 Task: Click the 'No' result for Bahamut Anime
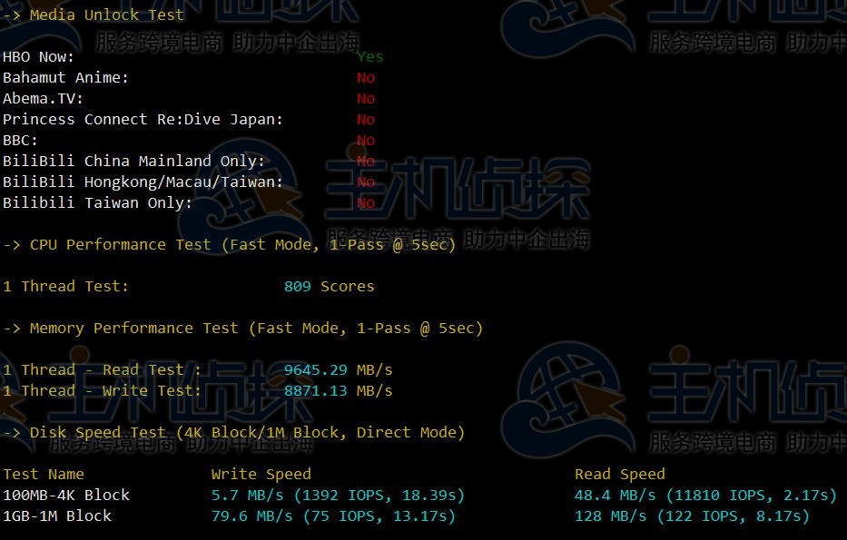366,78
